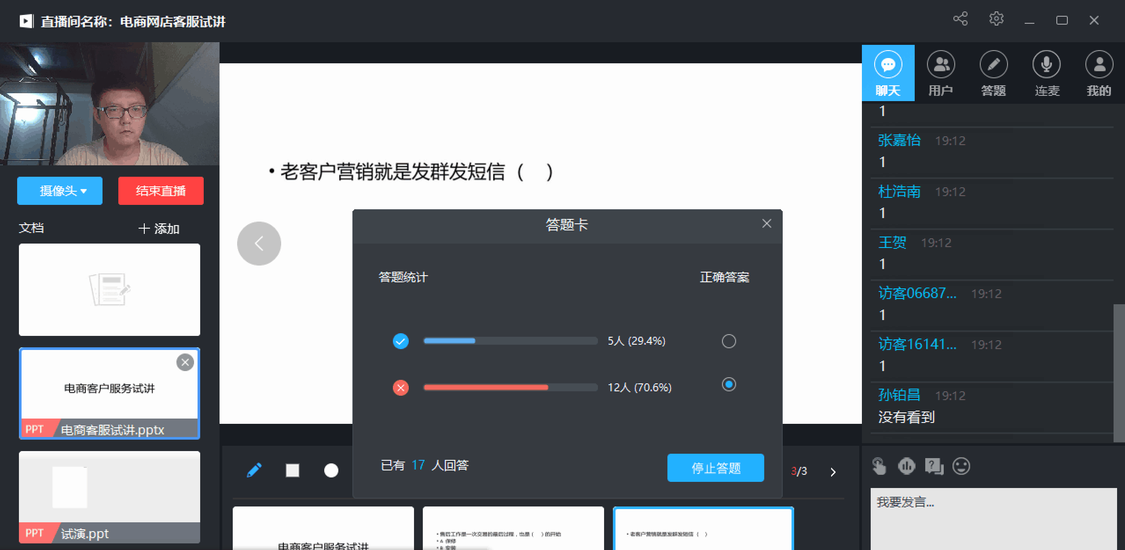This screenshot has height=550, width=1125.
Task: Click the question bubble icon below chat
Action: 934,466
